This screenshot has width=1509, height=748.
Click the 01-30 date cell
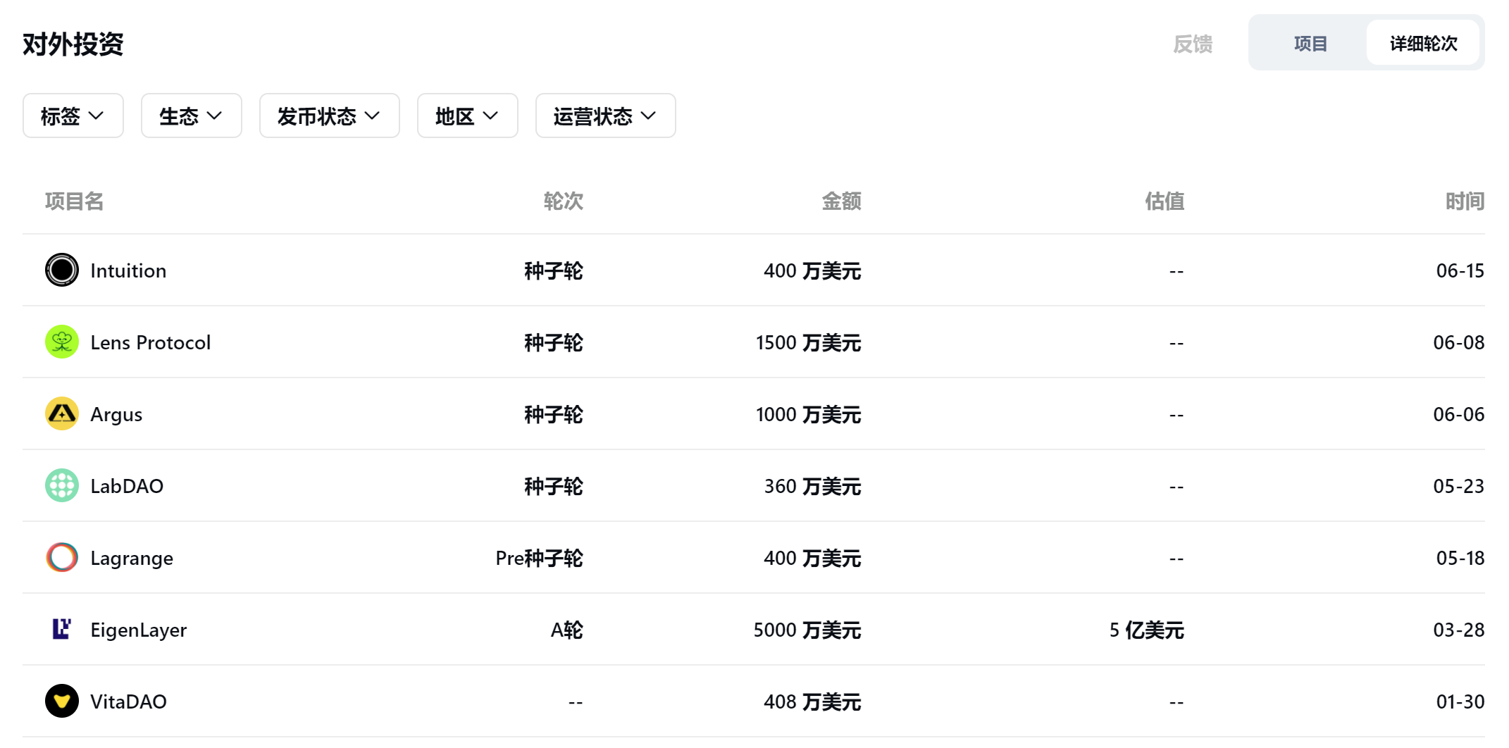point(1460,702)
